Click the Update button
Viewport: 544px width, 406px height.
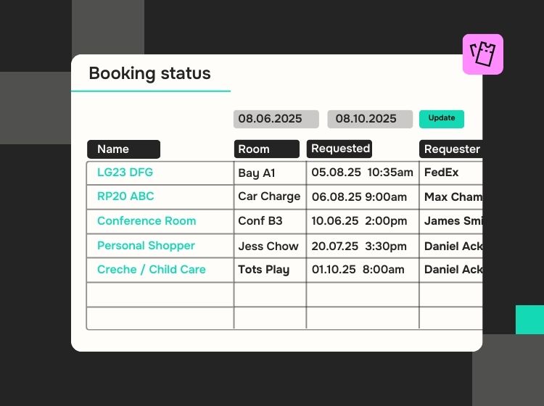(x=441, y=119)
